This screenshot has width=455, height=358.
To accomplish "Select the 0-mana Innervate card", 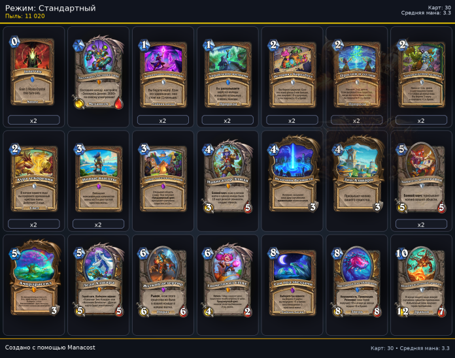I will pos(33,71).
